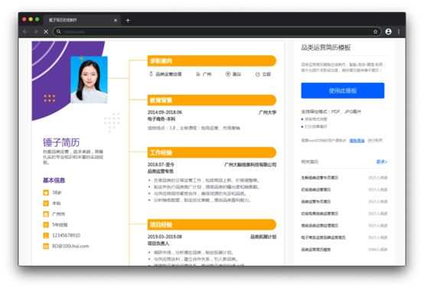Click the 电子商务-本科 major text

(x=161, y=119)
